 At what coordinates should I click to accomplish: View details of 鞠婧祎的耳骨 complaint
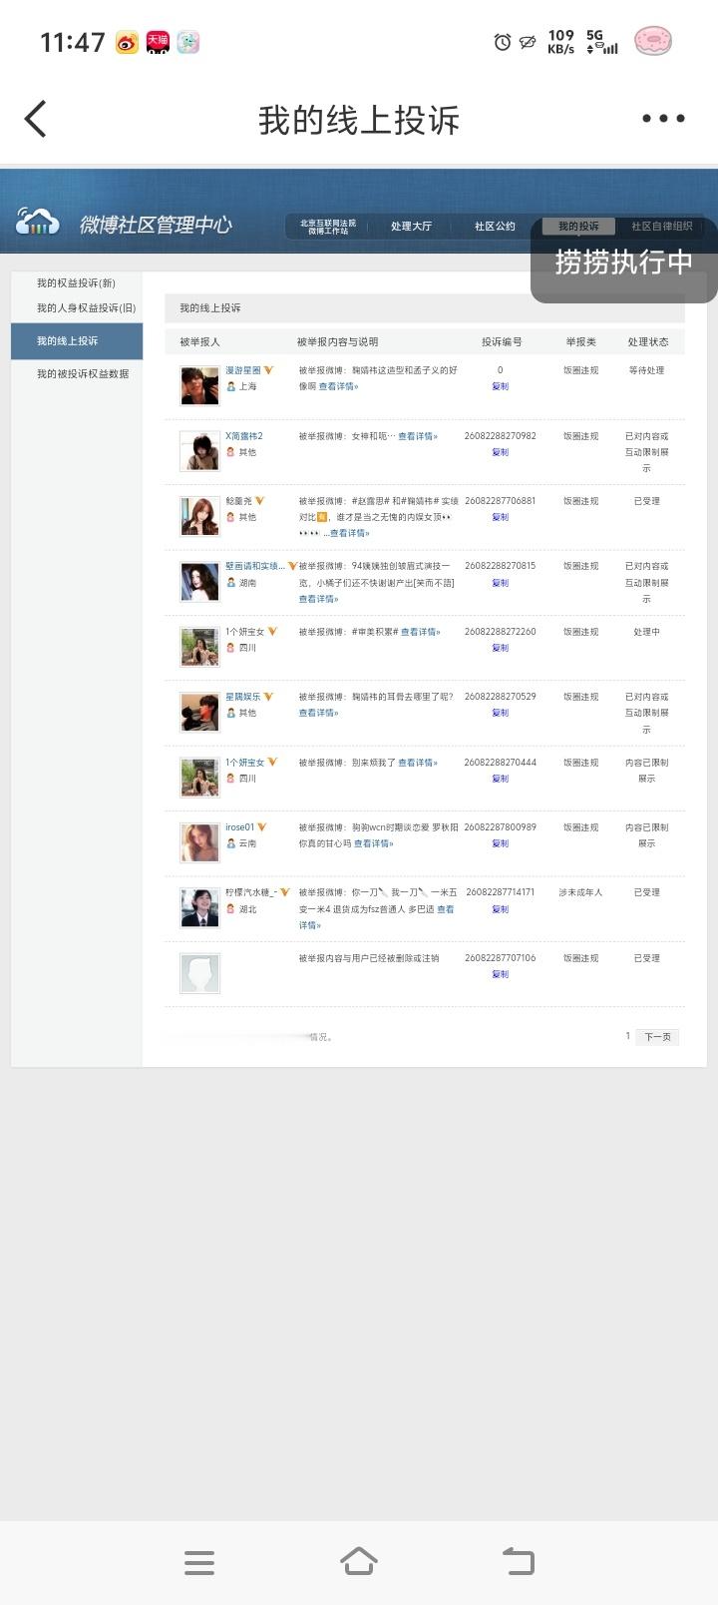[319, 713]
